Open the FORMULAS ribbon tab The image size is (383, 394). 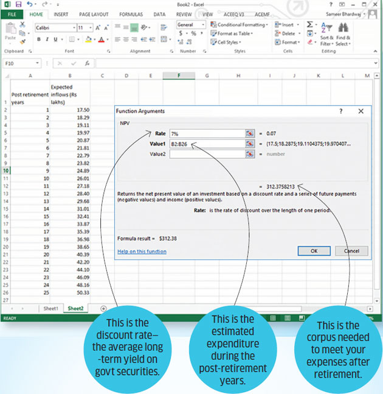(x=131, y=14)
